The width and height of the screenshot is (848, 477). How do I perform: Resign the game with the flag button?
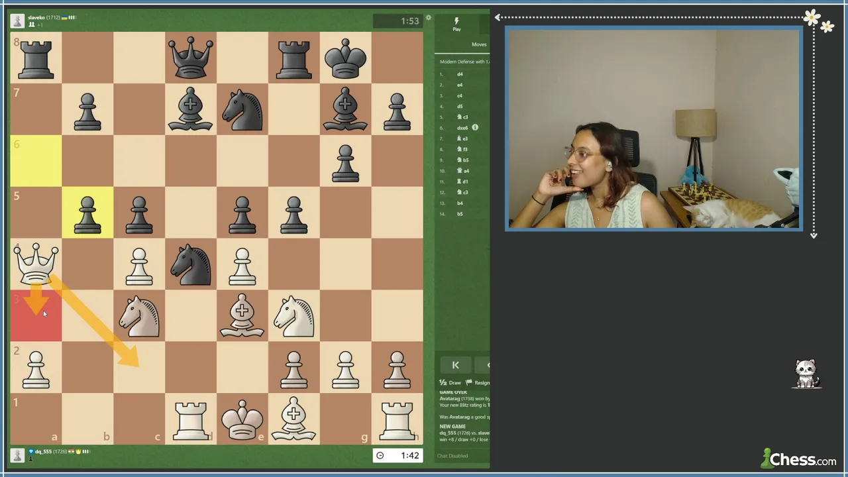(478, 383)
